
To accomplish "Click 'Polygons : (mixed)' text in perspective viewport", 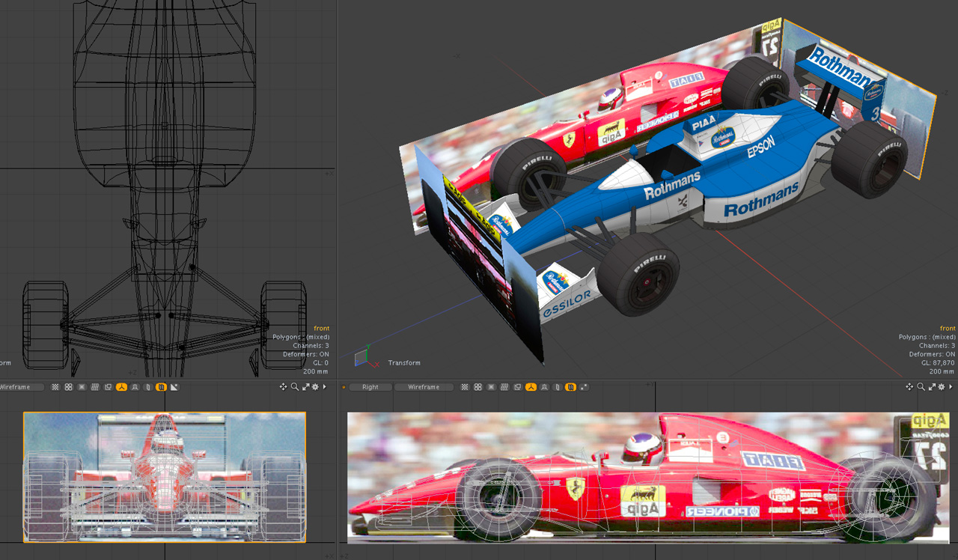I will 927,338.
